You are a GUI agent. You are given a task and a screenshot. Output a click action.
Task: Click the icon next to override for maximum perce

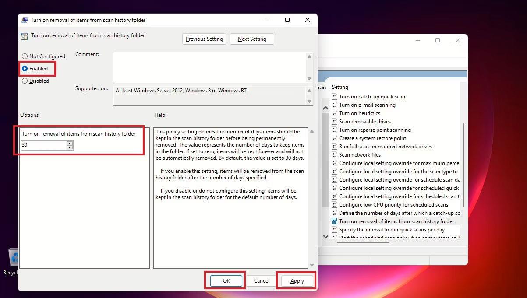click(335, 163)
